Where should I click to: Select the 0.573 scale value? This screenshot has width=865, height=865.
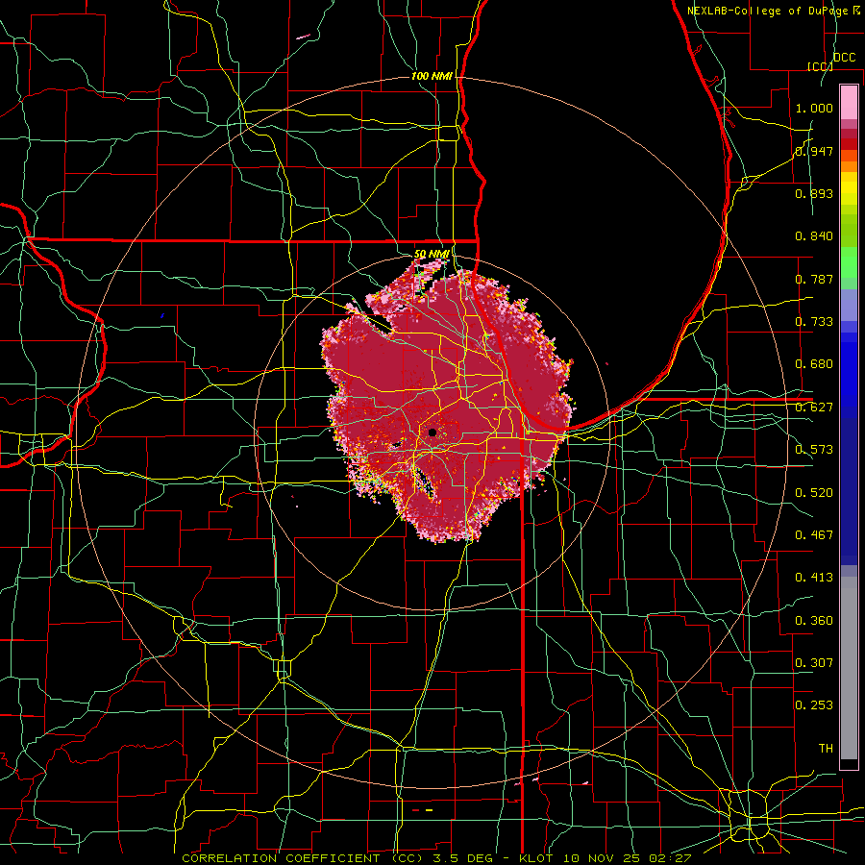click(x=814, y=450)
